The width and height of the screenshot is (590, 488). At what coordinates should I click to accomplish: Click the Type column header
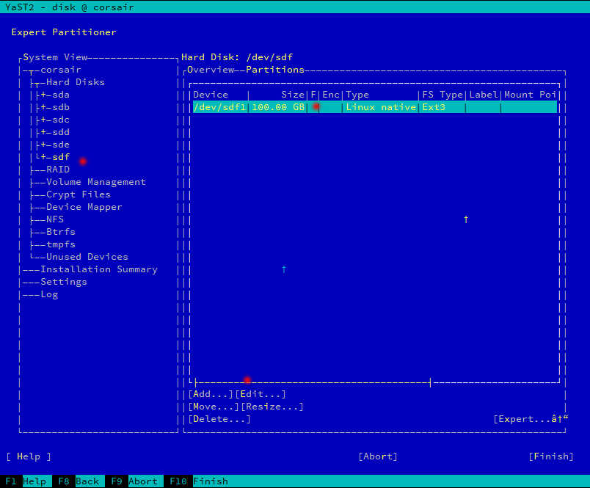pyautogui.click(x=357, y=95)
